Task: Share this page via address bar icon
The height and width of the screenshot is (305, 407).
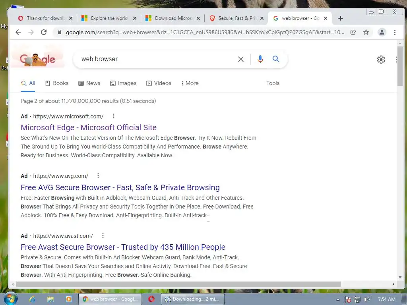Action: click(x=353, y=32)
